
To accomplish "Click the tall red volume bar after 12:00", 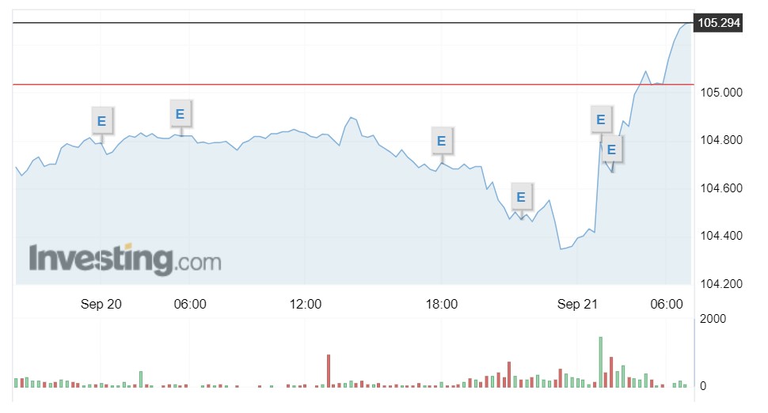I will [x=329, y=371].
